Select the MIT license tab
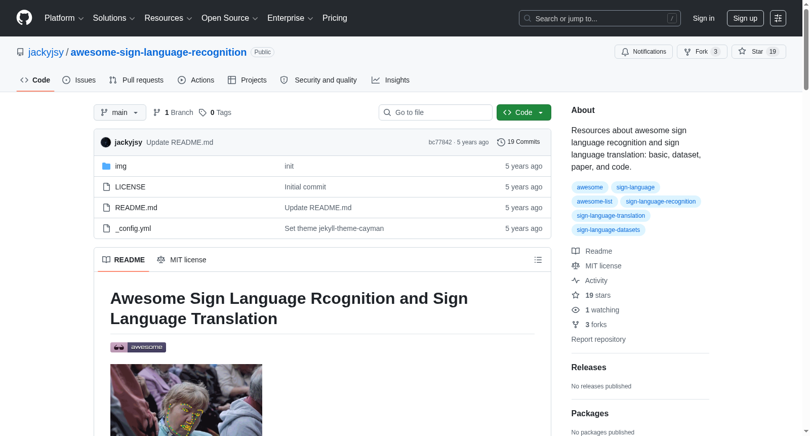The height and width of the screenshot is (436, 810). [182, 260]
